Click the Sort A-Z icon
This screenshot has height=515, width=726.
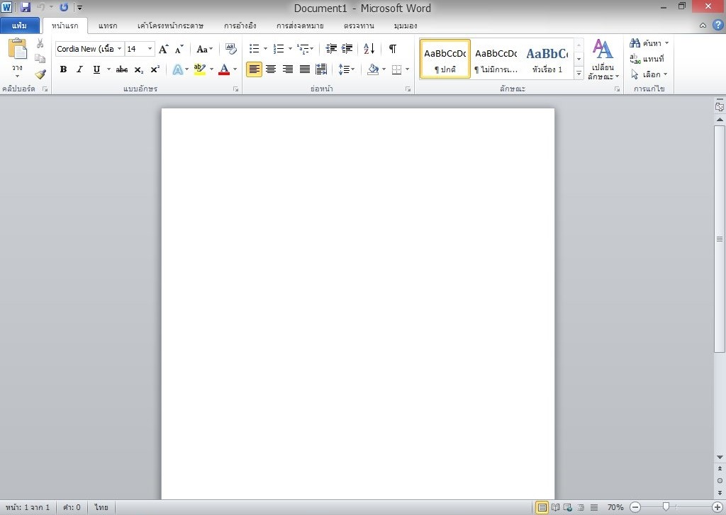coord(369,49)
